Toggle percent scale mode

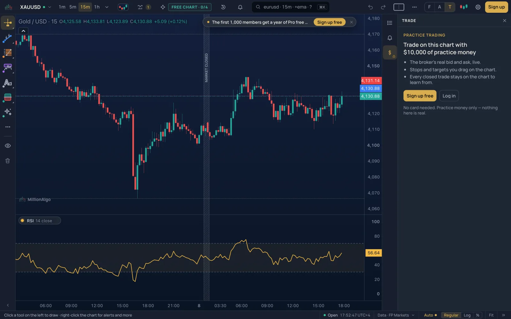(x=477, y=315)
